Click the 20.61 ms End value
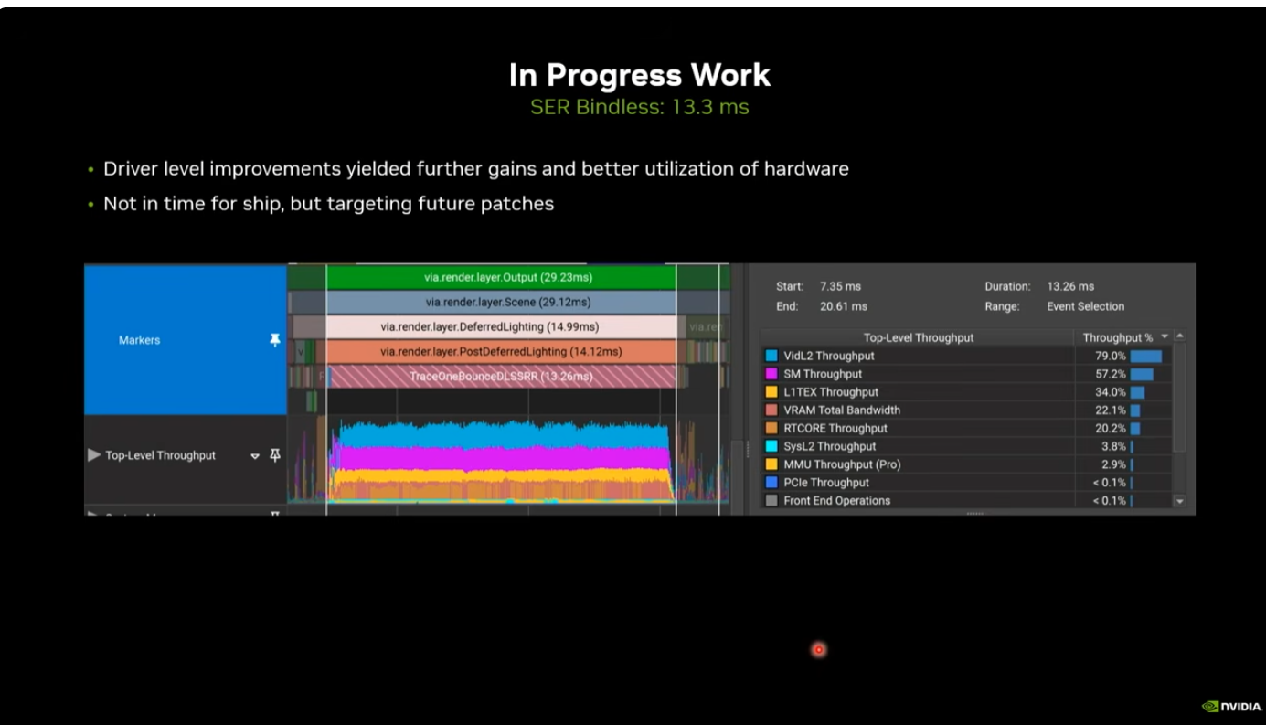The width and height of the screenshot is (1266, 725). coord(844,306)
